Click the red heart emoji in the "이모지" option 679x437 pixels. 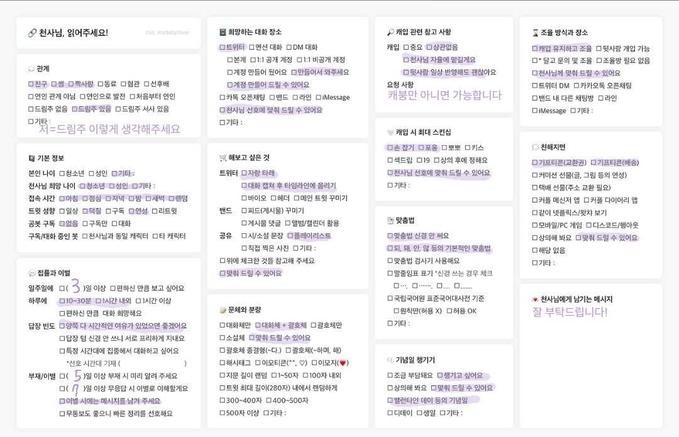(343, 363)
